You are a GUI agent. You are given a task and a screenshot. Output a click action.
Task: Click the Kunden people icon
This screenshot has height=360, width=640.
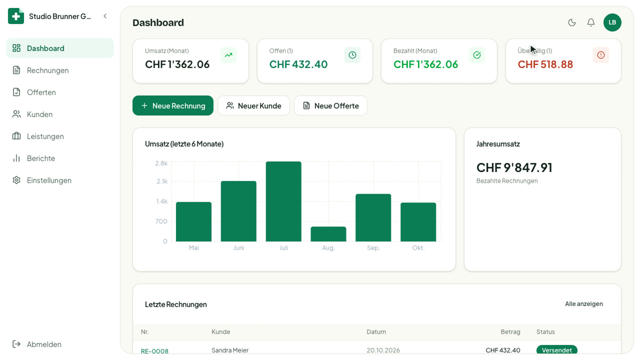pyautogui.click(x=16, y=114)
